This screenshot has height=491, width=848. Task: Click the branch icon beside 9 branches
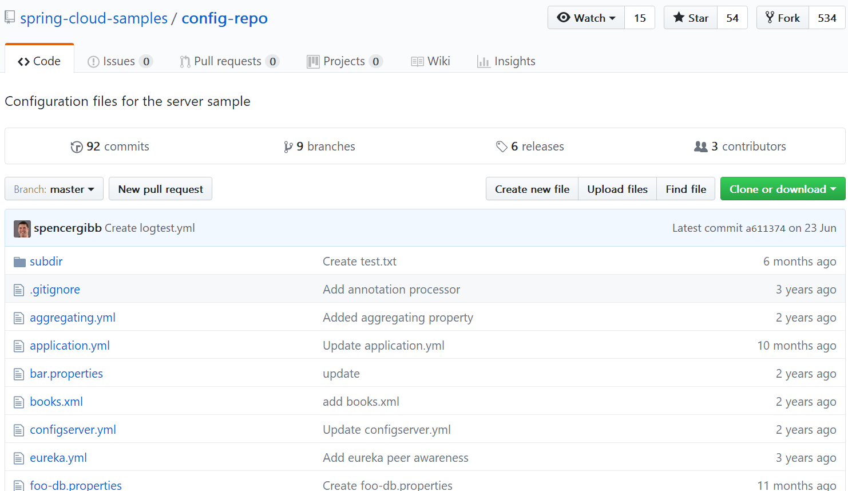coord(288,147)
